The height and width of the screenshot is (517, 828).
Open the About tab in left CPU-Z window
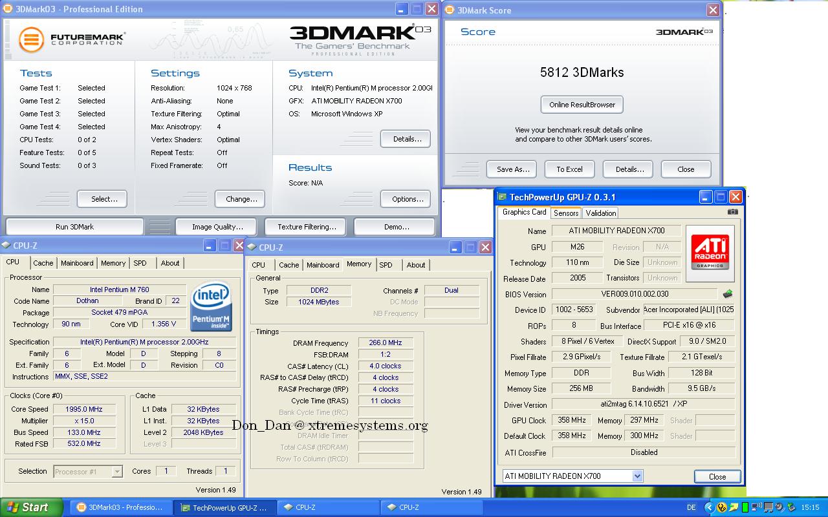coord(170,263)
